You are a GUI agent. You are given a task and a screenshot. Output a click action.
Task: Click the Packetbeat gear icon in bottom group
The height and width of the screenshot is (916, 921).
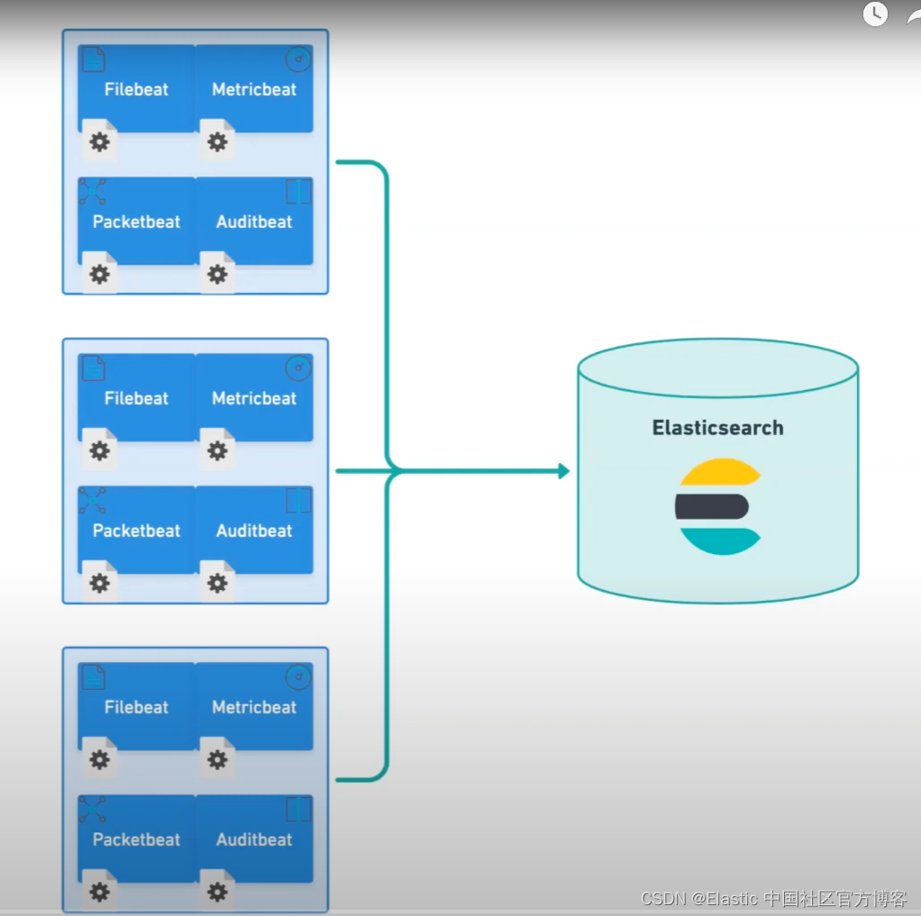[x=99, y=892]
